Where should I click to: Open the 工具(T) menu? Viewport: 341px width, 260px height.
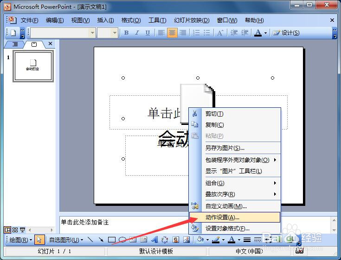157,20
